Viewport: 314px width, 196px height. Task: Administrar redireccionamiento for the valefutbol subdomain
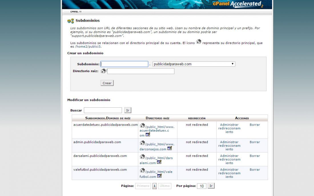click(229, 173)
